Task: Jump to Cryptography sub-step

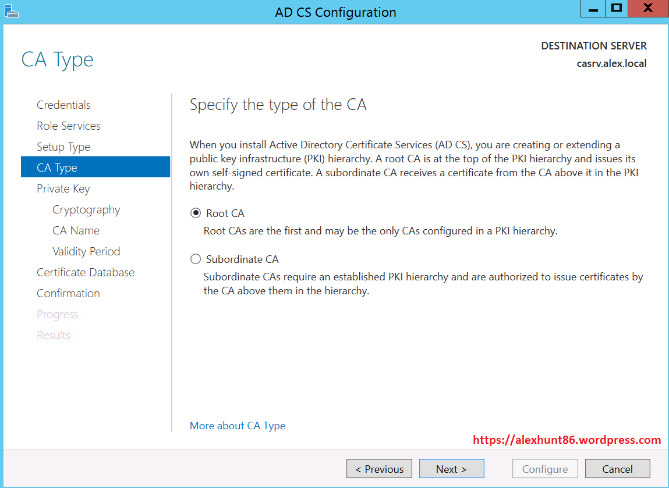Action: [x=86, y=209]
